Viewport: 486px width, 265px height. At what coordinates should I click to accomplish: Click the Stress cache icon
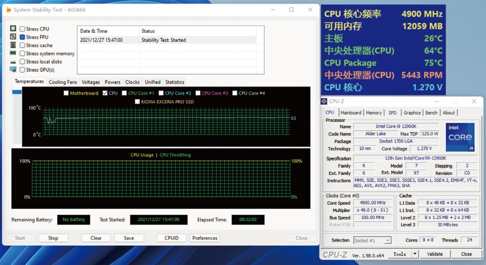(x=13, y=45)
